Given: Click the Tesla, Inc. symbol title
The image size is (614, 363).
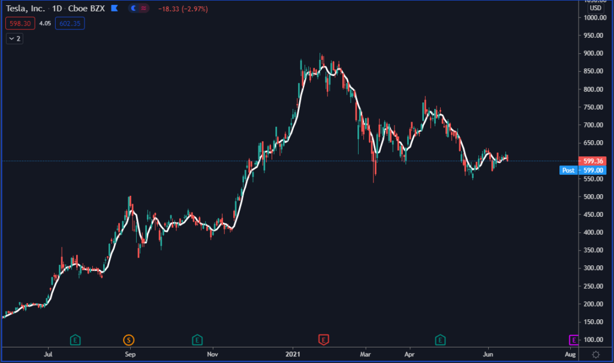Looking at the screenshot, I should 25,8.
